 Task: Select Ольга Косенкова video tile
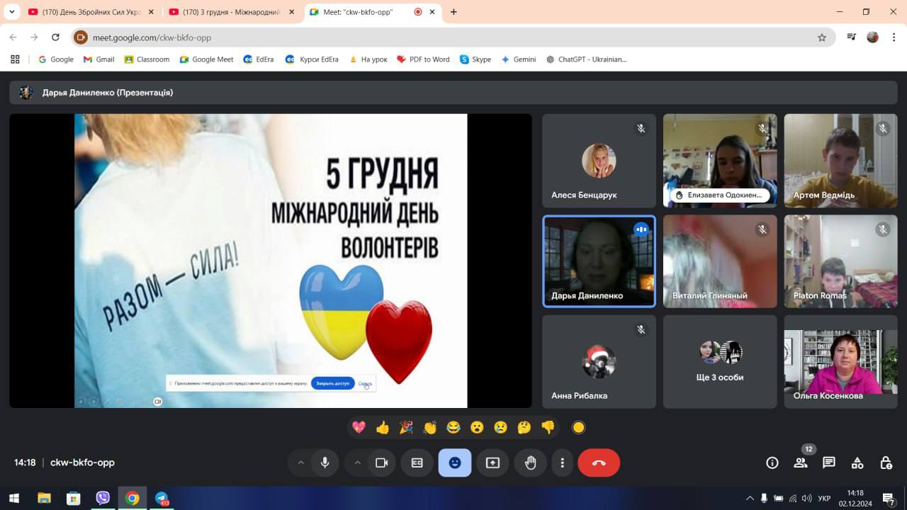tap(840, 361)
